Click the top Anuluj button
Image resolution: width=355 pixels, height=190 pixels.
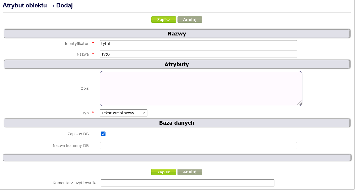tap(190, 20)
